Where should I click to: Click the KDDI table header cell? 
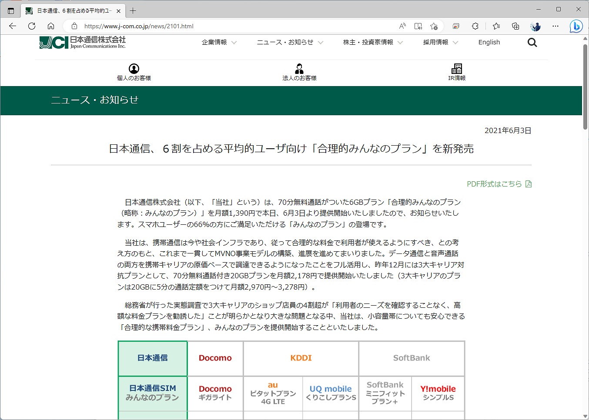301,358
